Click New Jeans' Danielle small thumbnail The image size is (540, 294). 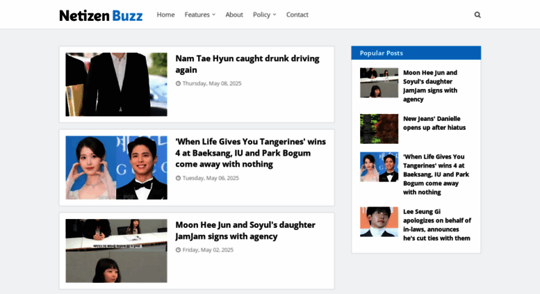tap(379, 129)
